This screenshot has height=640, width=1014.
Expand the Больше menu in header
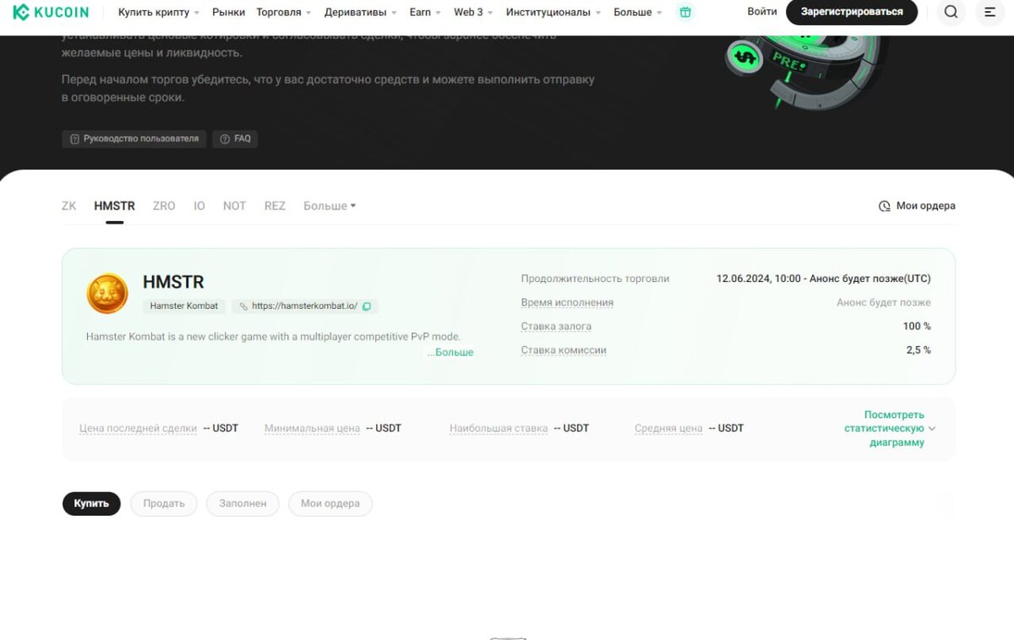click(638, 13)
